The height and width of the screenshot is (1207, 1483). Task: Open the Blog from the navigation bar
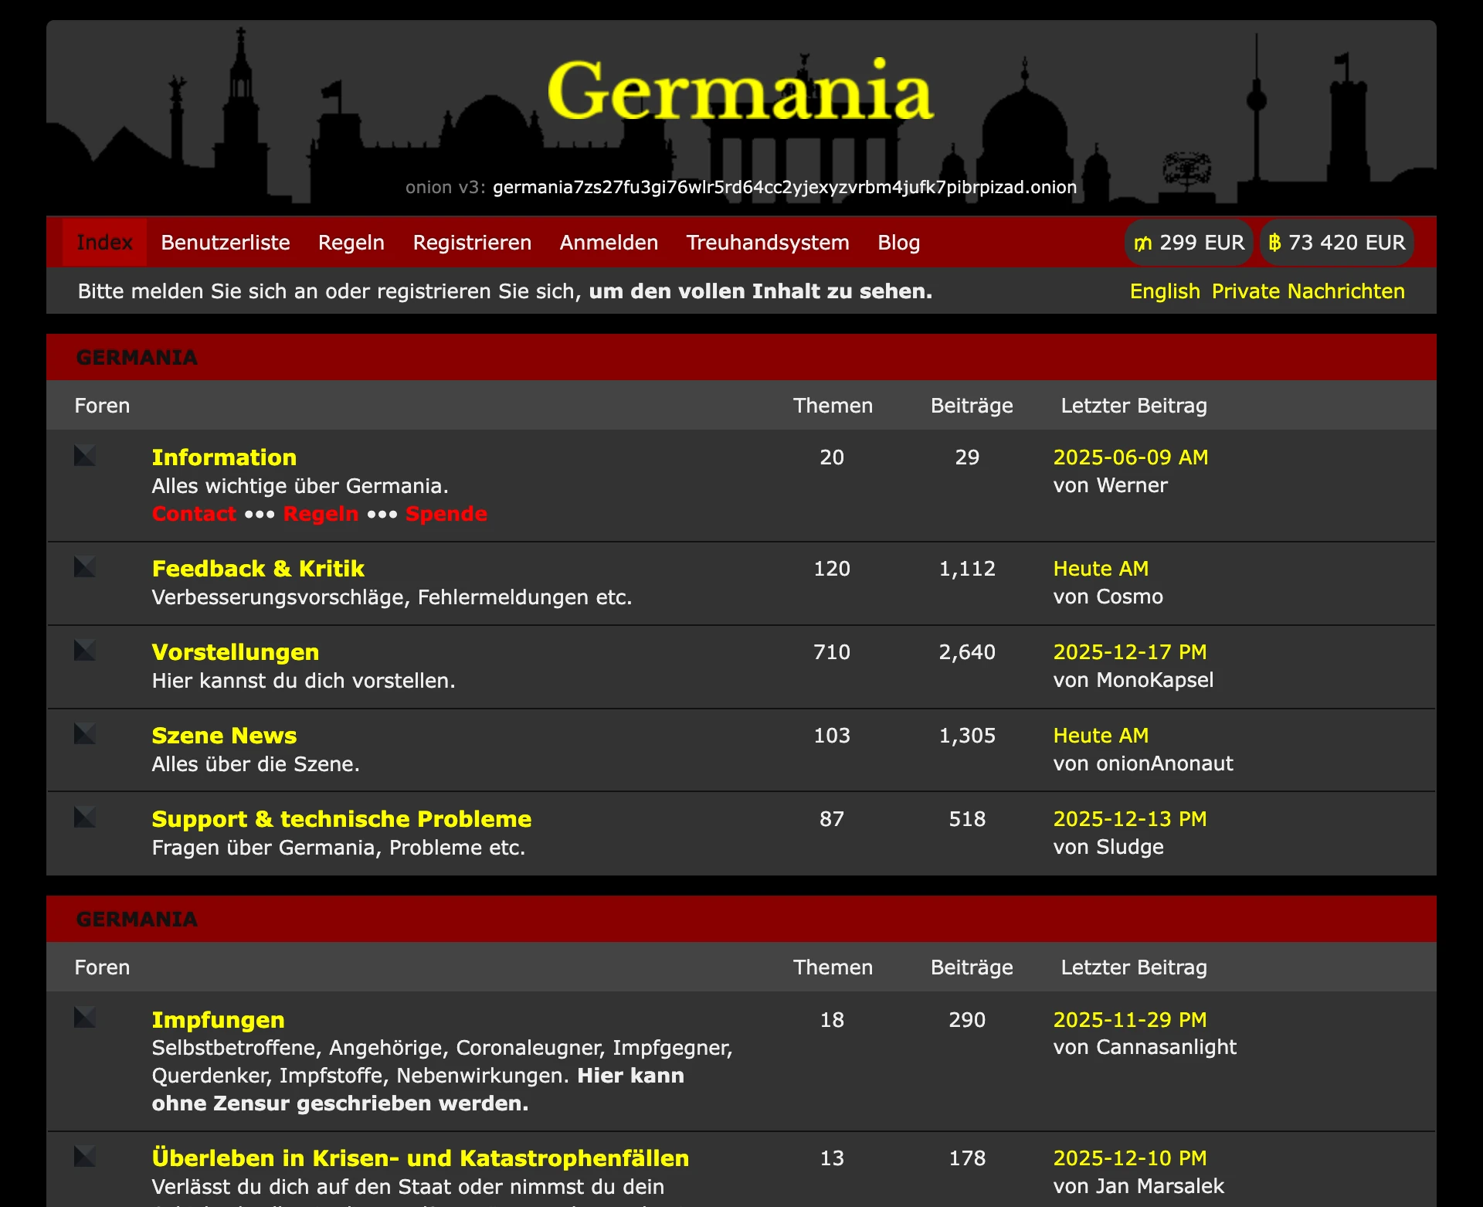898,242
